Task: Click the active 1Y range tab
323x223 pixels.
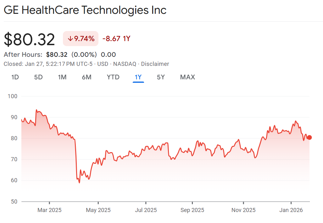Action: tap(138, 77)
